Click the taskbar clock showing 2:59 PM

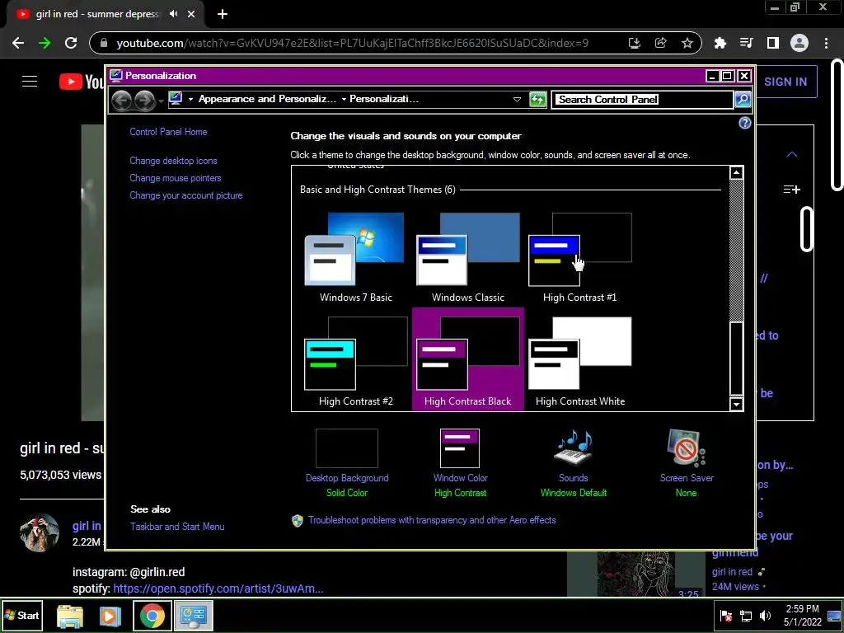[803, 615]
